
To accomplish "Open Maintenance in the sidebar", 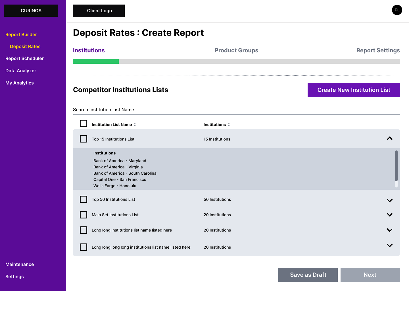I will pos(20,264).
